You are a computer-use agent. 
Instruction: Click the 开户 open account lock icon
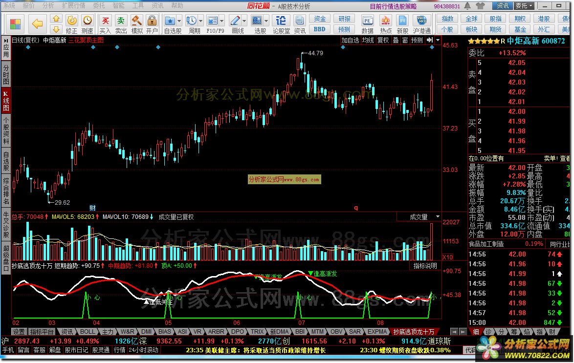pyautogui.click(x=152, y=24)
